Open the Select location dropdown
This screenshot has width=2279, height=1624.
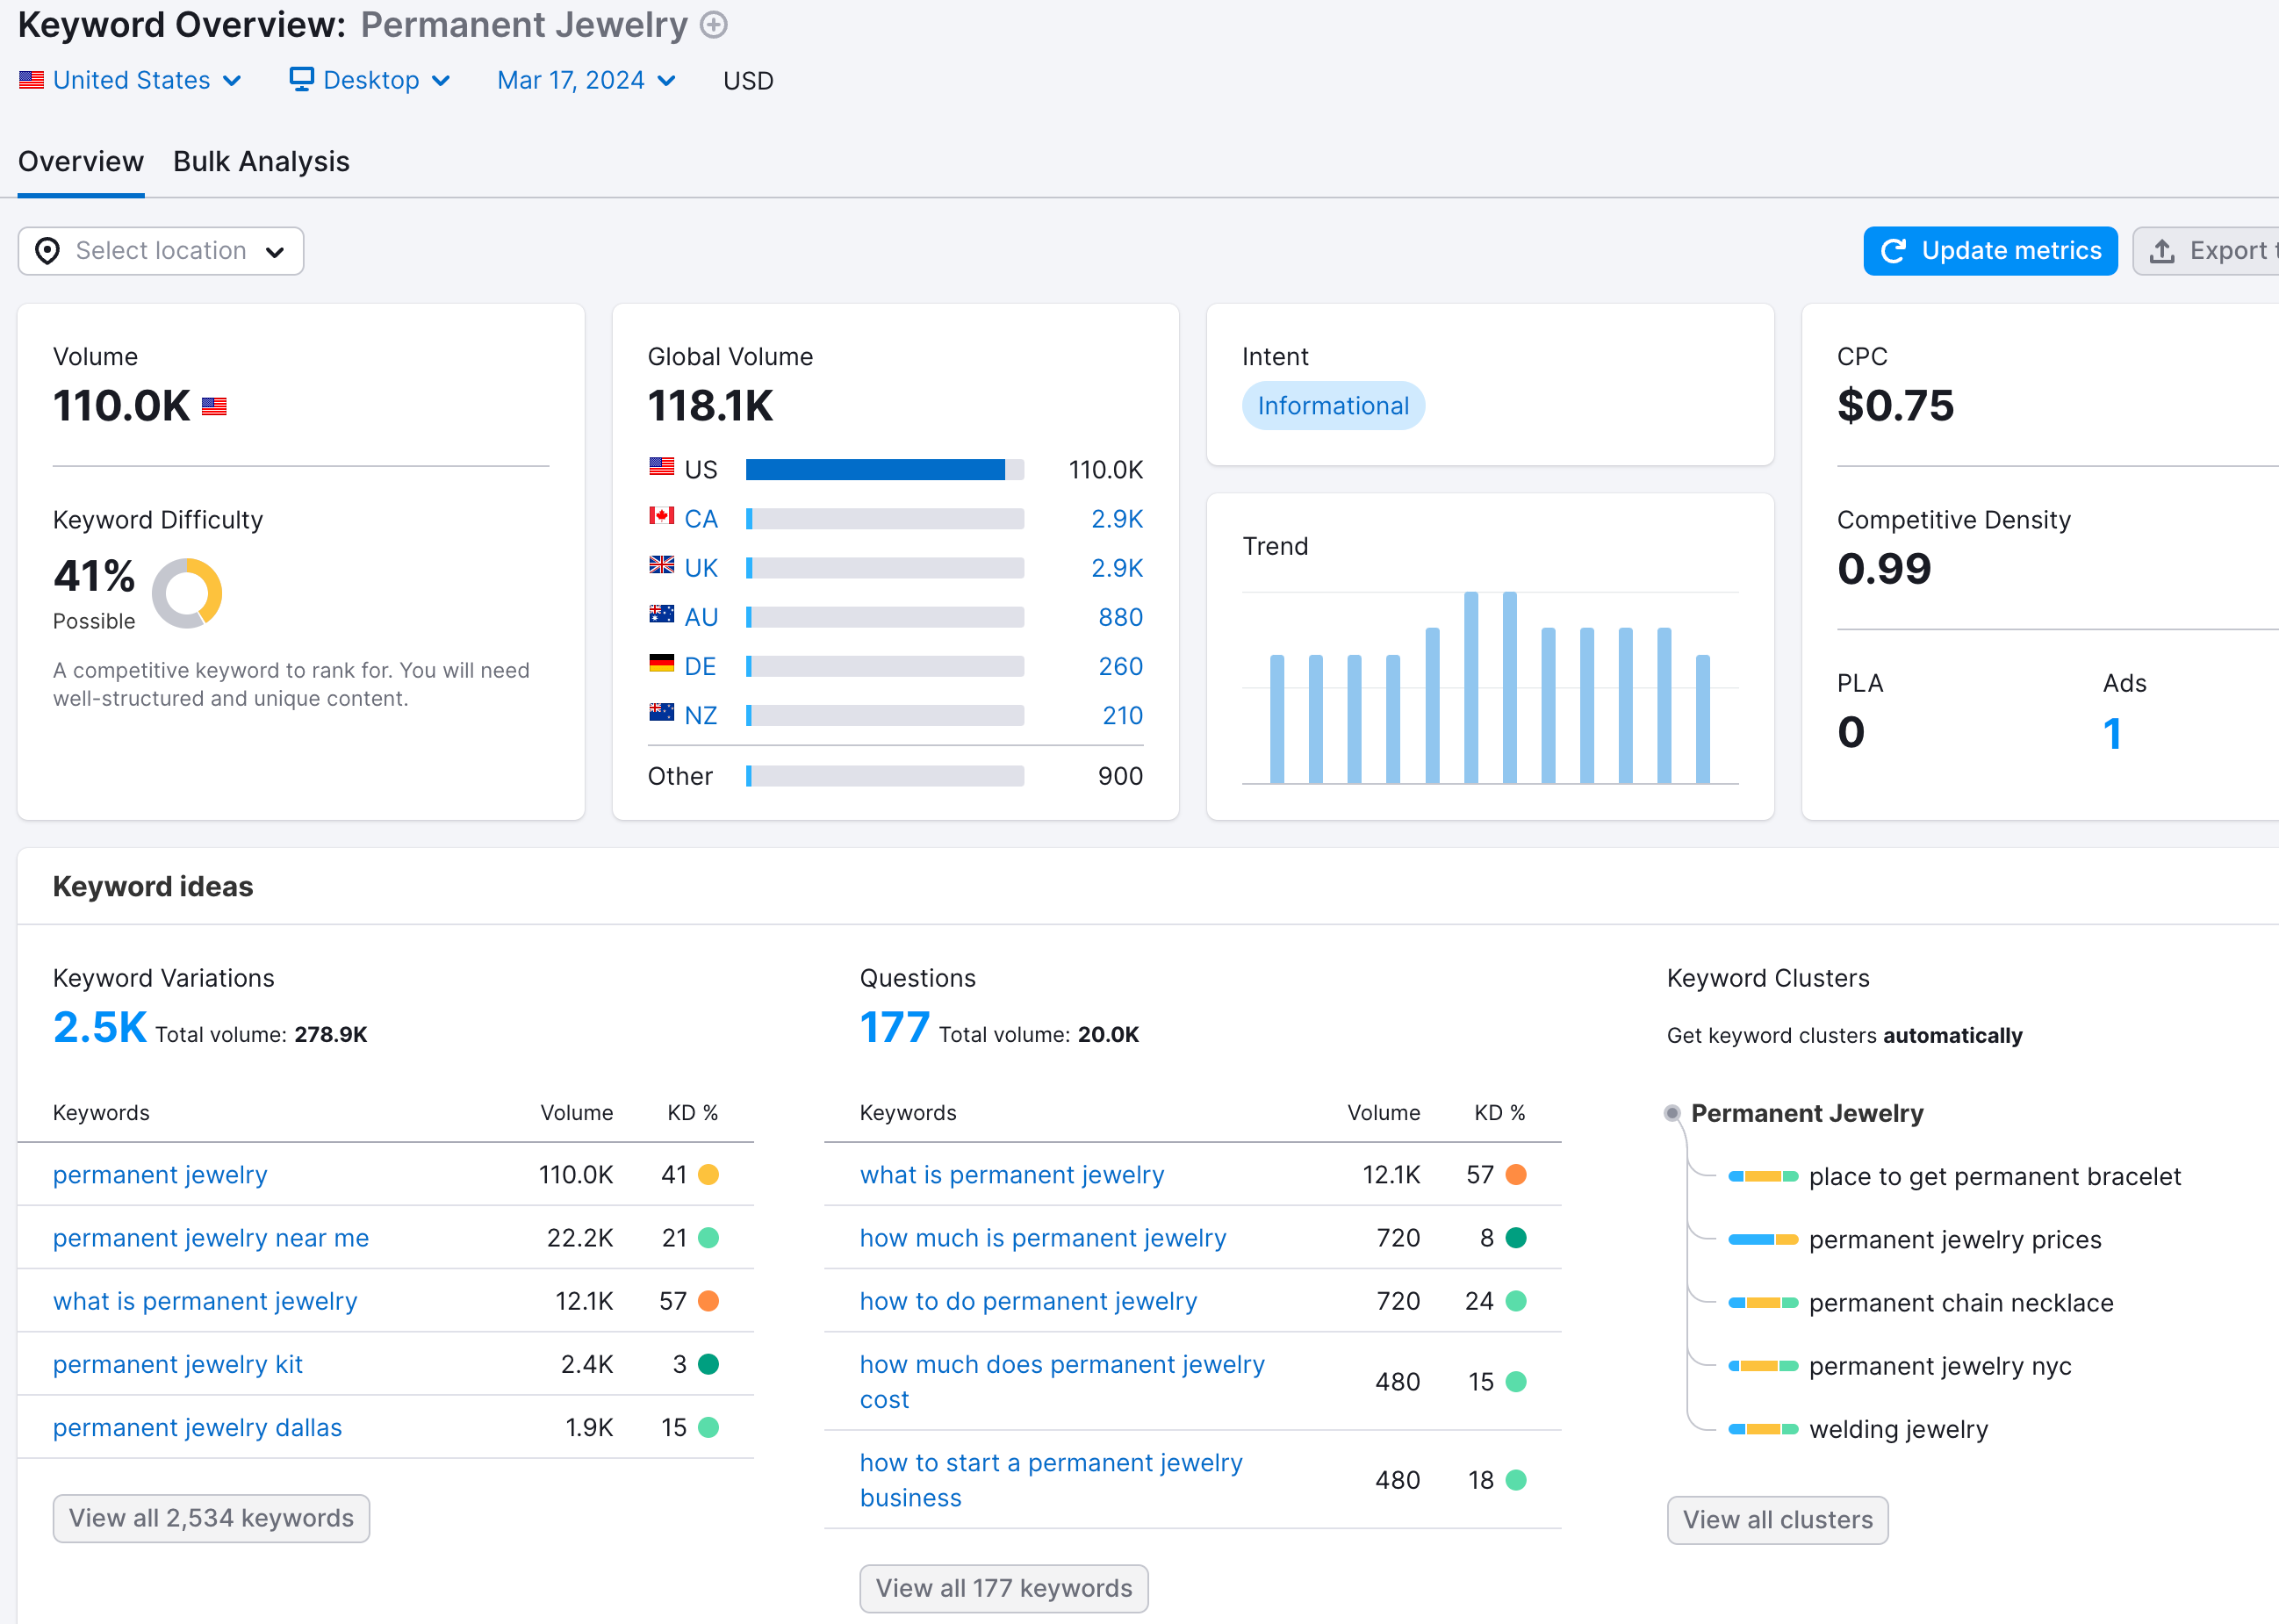[161, 251]
